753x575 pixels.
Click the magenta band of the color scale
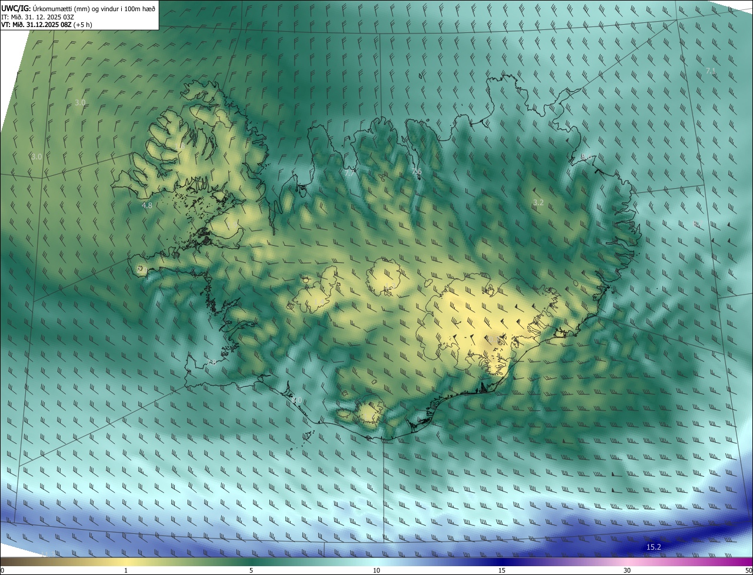(735, 562)
